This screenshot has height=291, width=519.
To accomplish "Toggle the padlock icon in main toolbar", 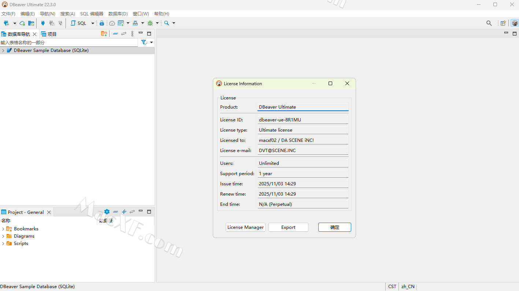I will (102, 23).
